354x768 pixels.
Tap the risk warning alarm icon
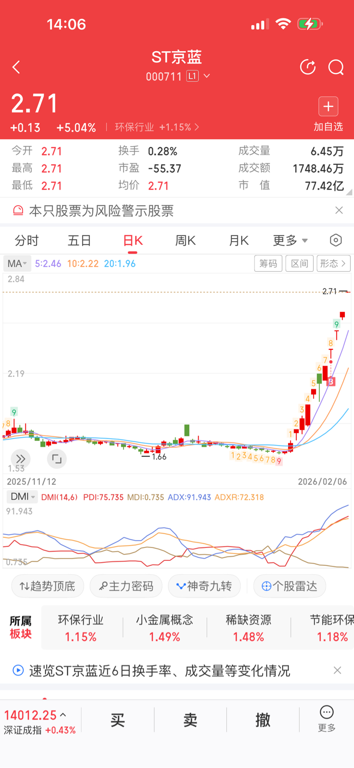[18, 211]
